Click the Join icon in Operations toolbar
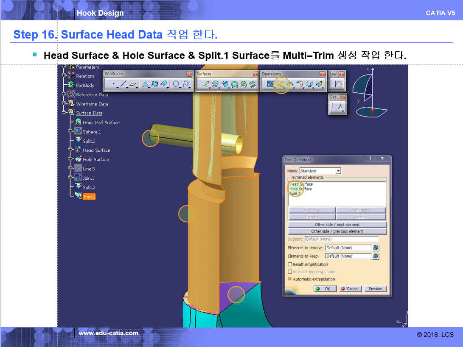463x347 pixels. [x=270, y=84]
